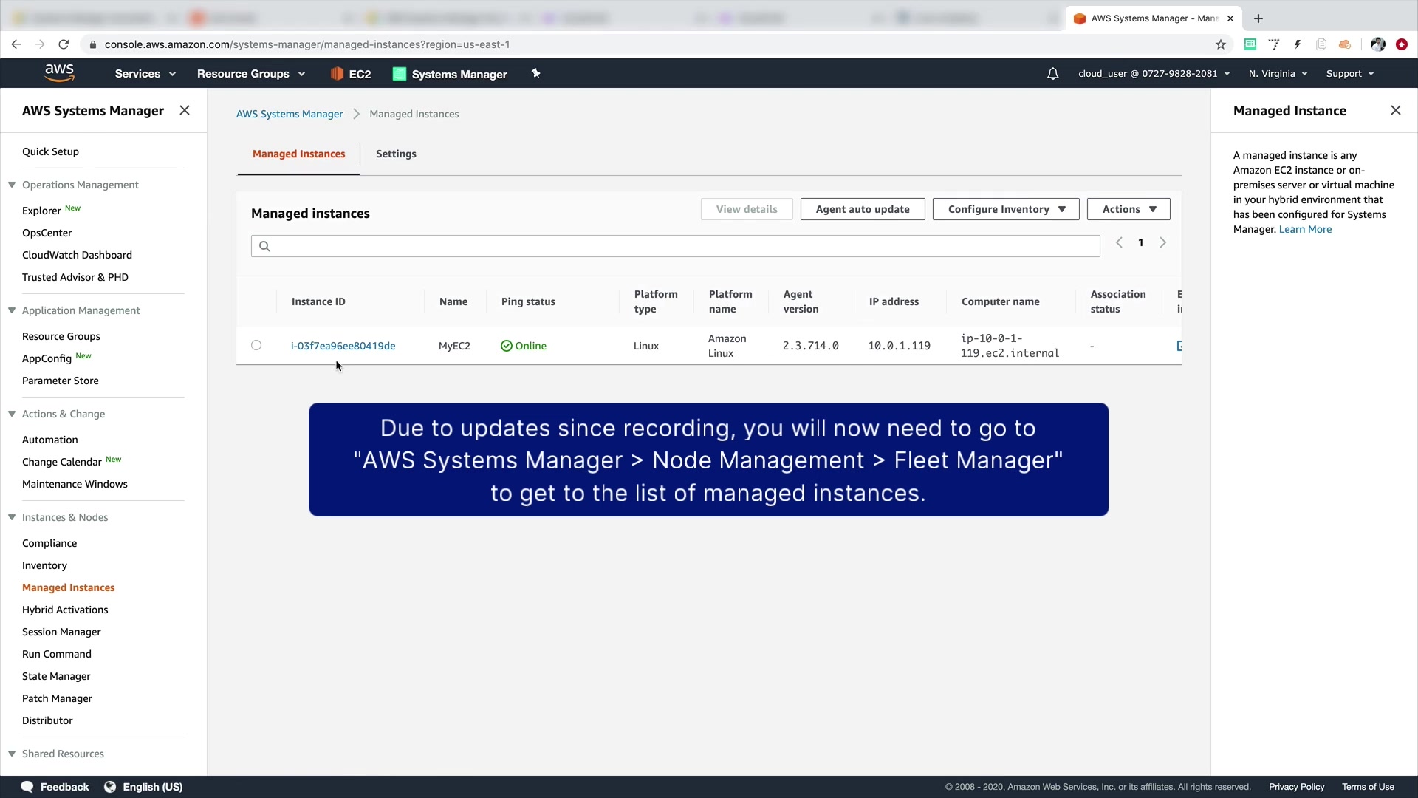Collapse the Operations Management section

[x=12, y=185]
